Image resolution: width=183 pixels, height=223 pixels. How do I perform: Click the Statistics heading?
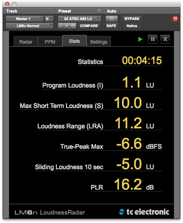coord(91,62)
